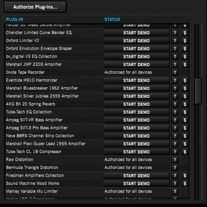The width and height of the screenshot is (207, 207).
Task: Start demo for Marshall JMP 2203 Amplifier
Action: pos(137,65)
